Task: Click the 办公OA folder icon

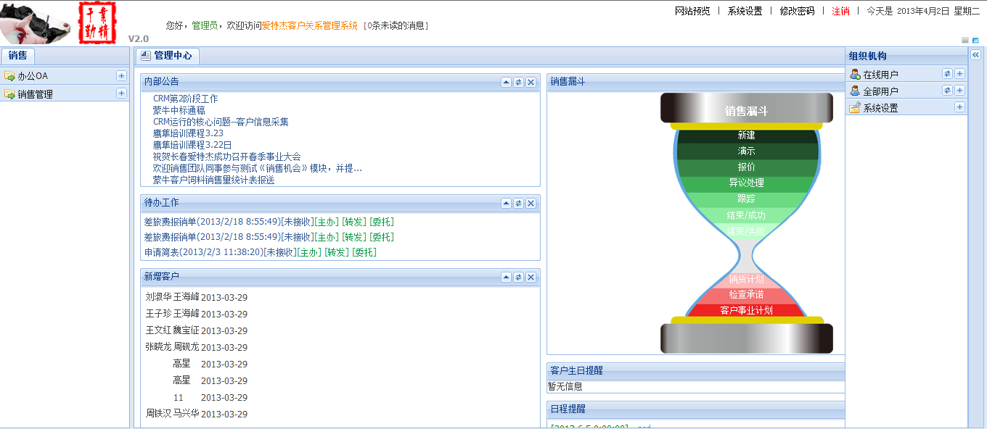Action: (9, 76)
